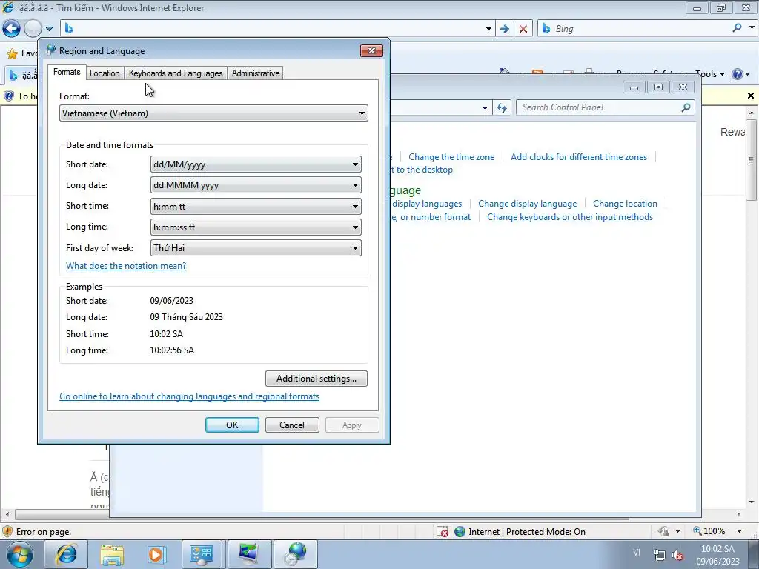Click the taskbar clock showing 10:02 SA

coord(717,555)
